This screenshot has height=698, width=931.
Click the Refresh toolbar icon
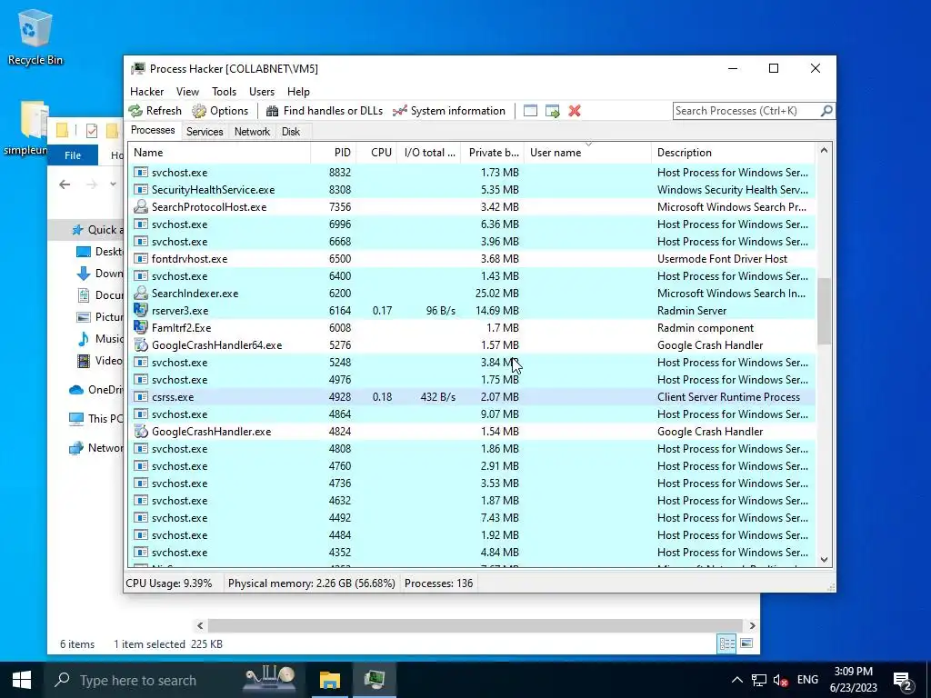136,111
